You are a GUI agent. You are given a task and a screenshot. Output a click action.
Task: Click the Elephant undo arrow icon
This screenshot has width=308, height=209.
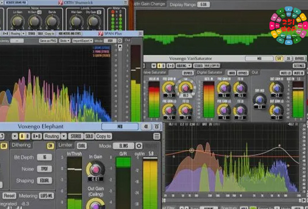(x=2, y=136)
